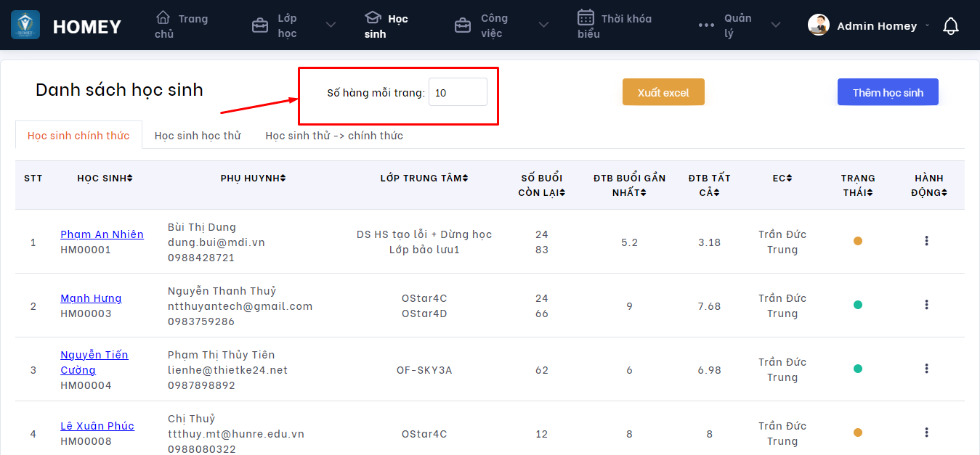The image size is (980, 455).
Task: Click the Homey logo icon
Action: tap(25, 25)
